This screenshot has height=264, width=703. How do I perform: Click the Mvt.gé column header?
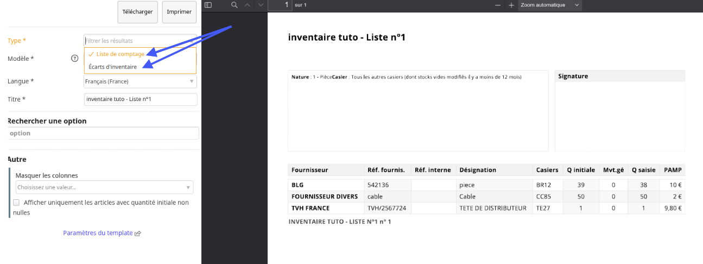click(x=613, y=170)
